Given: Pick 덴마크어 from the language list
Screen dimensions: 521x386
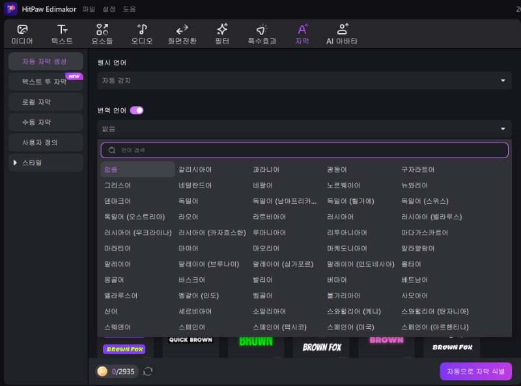Looking at the screenshot, I should 117,201.
